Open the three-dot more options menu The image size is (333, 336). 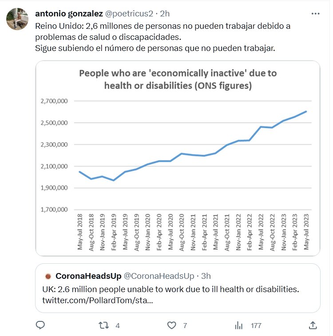(315, 14)
